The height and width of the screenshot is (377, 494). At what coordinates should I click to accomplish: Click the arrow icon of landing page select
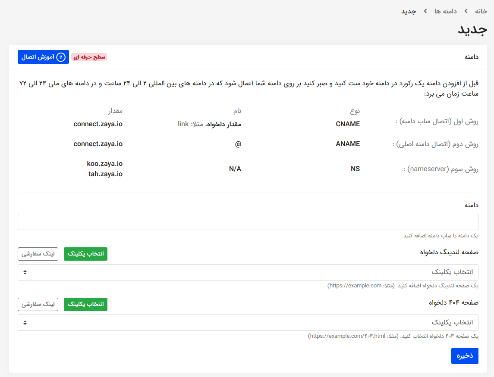click(x=25, y=272)
